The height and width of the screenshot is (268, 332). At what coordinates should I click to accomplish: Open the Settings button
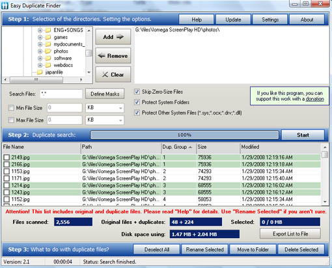click(x=270, y=20)
